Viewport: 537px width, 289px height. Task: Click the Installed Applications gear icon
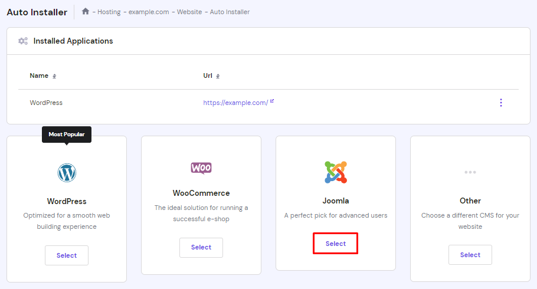coord(23,41)
